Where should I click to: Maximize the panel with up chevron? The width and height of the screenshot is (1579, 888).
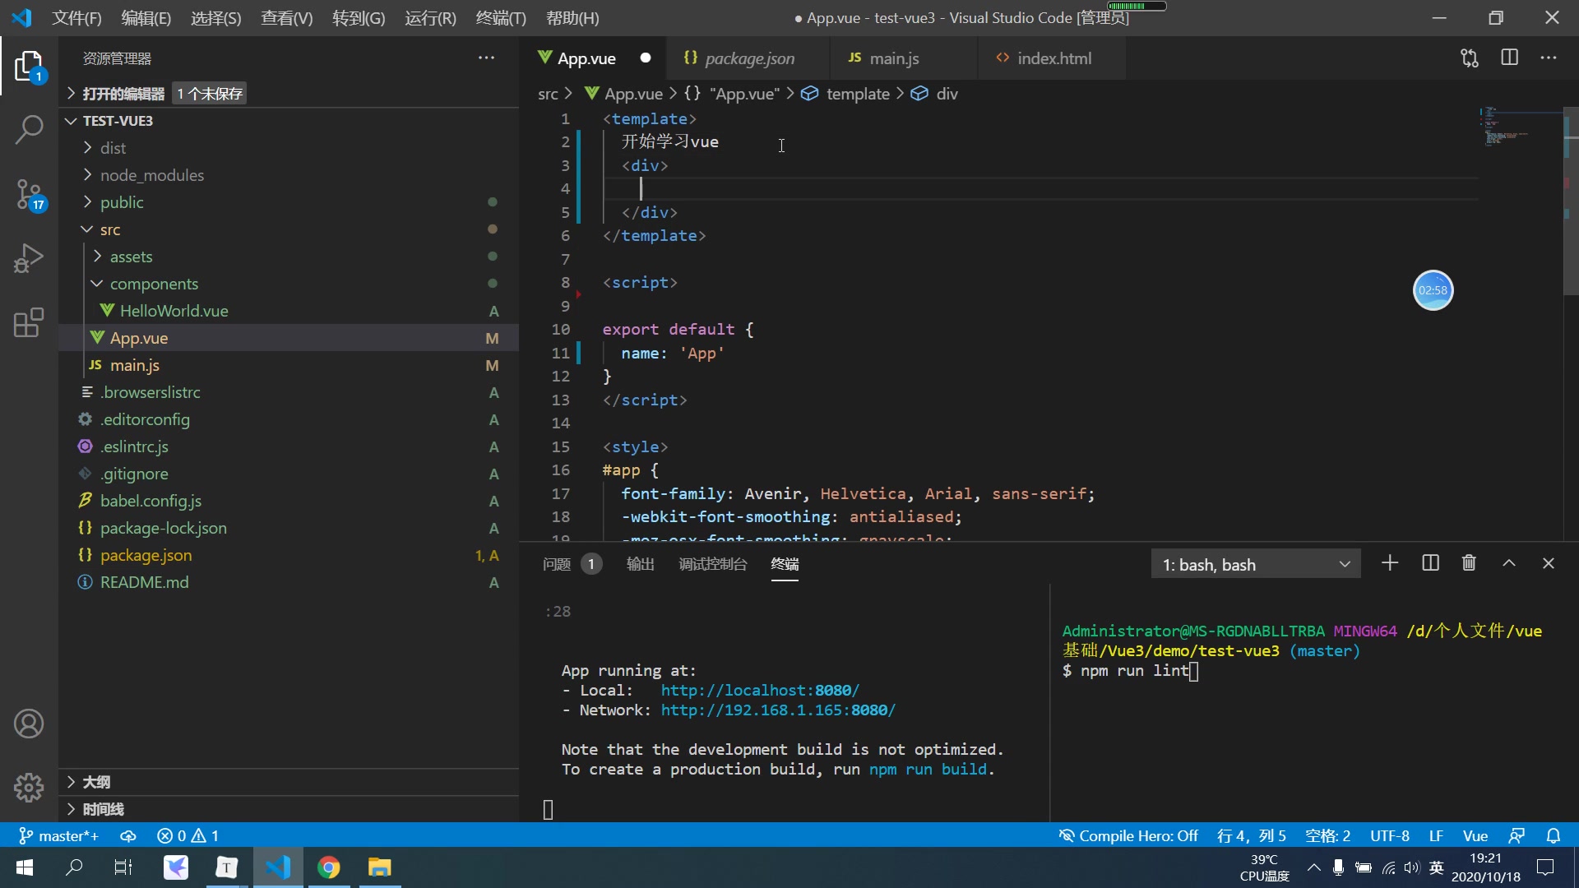point(1509,563)
